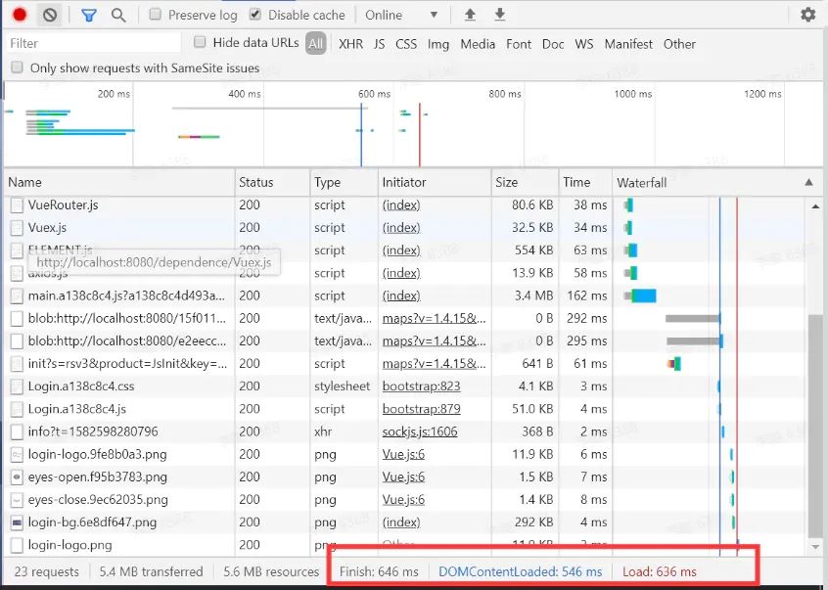Click the eyes-open.f95b3783.png file icon
The height and width of the screenshot is (590, 828).
pos(17,477)
